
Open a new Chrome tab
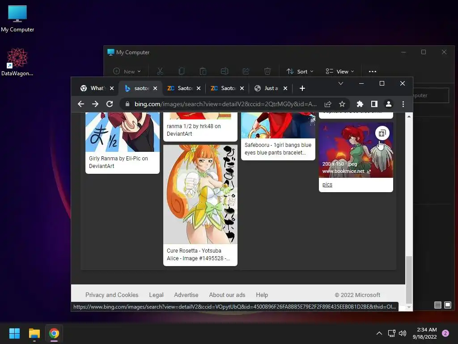[x=302, y=88]
